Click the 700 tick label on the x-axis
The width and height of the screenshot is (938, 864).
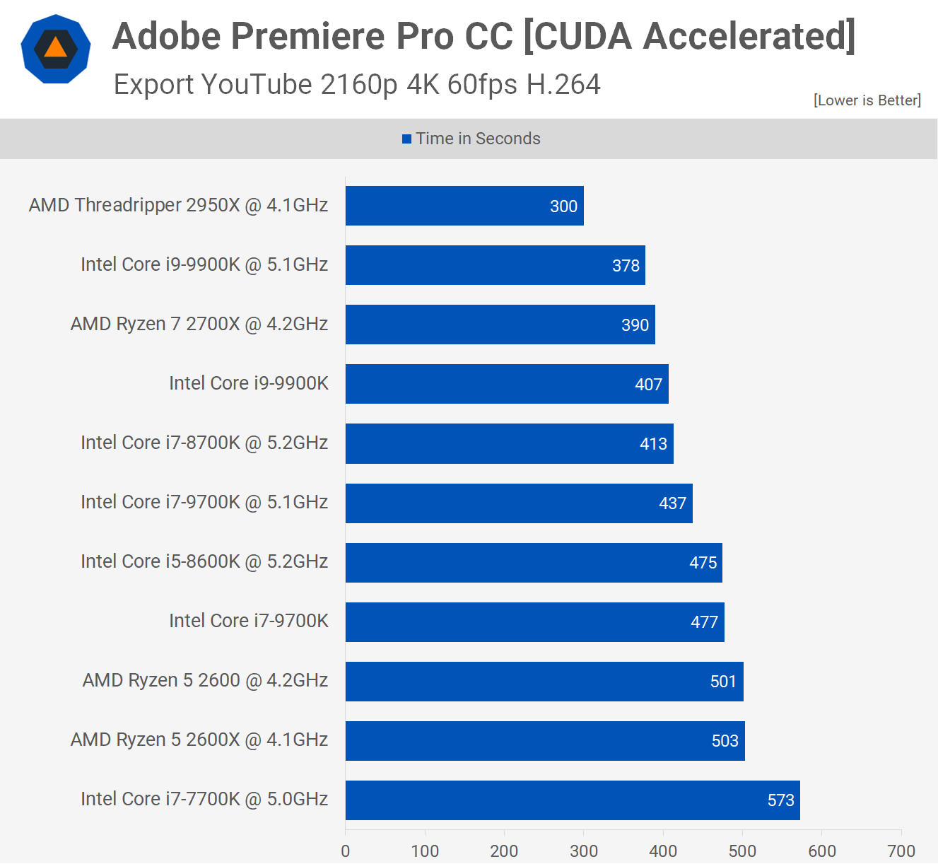pyautogui.click(x=901, y=851)
